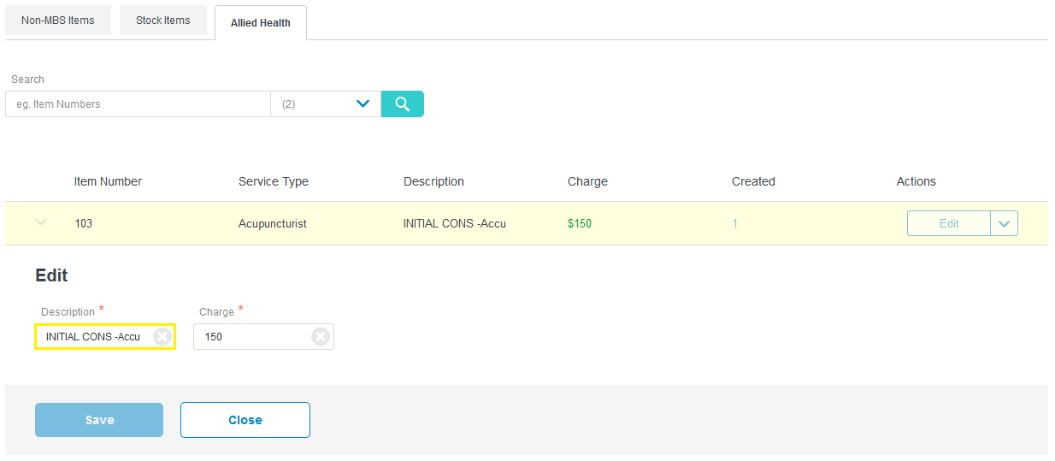Click the Service Type column header
The image size is (1055, 461).
click(274, 181)
